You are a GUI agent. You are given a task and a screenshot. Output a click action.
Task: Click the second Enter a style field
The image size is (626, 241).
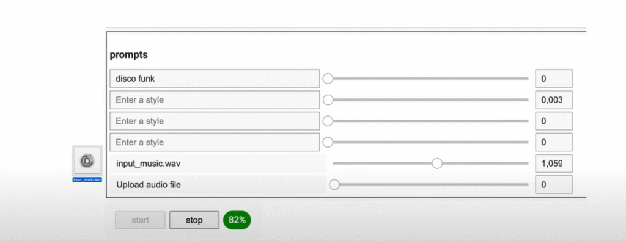click(215, 99)
